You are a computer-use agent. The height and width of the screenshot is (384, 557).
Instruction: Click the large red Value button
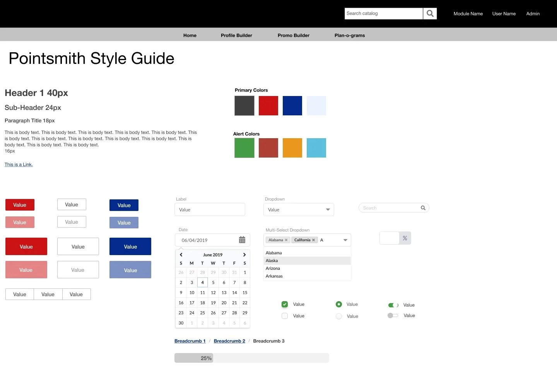(x=26, y=247)
